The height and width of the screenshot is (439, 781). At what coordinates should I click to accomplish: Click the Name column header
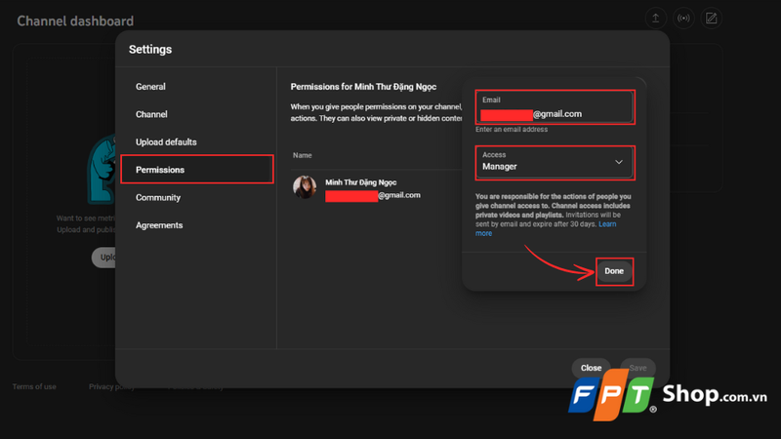point(303,155)
